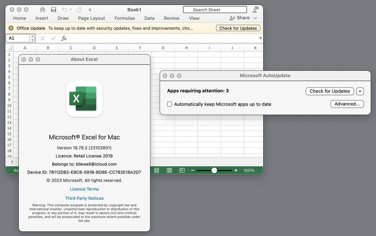
Task: Open the Draw ribbon tab
Action: [63, 18]
